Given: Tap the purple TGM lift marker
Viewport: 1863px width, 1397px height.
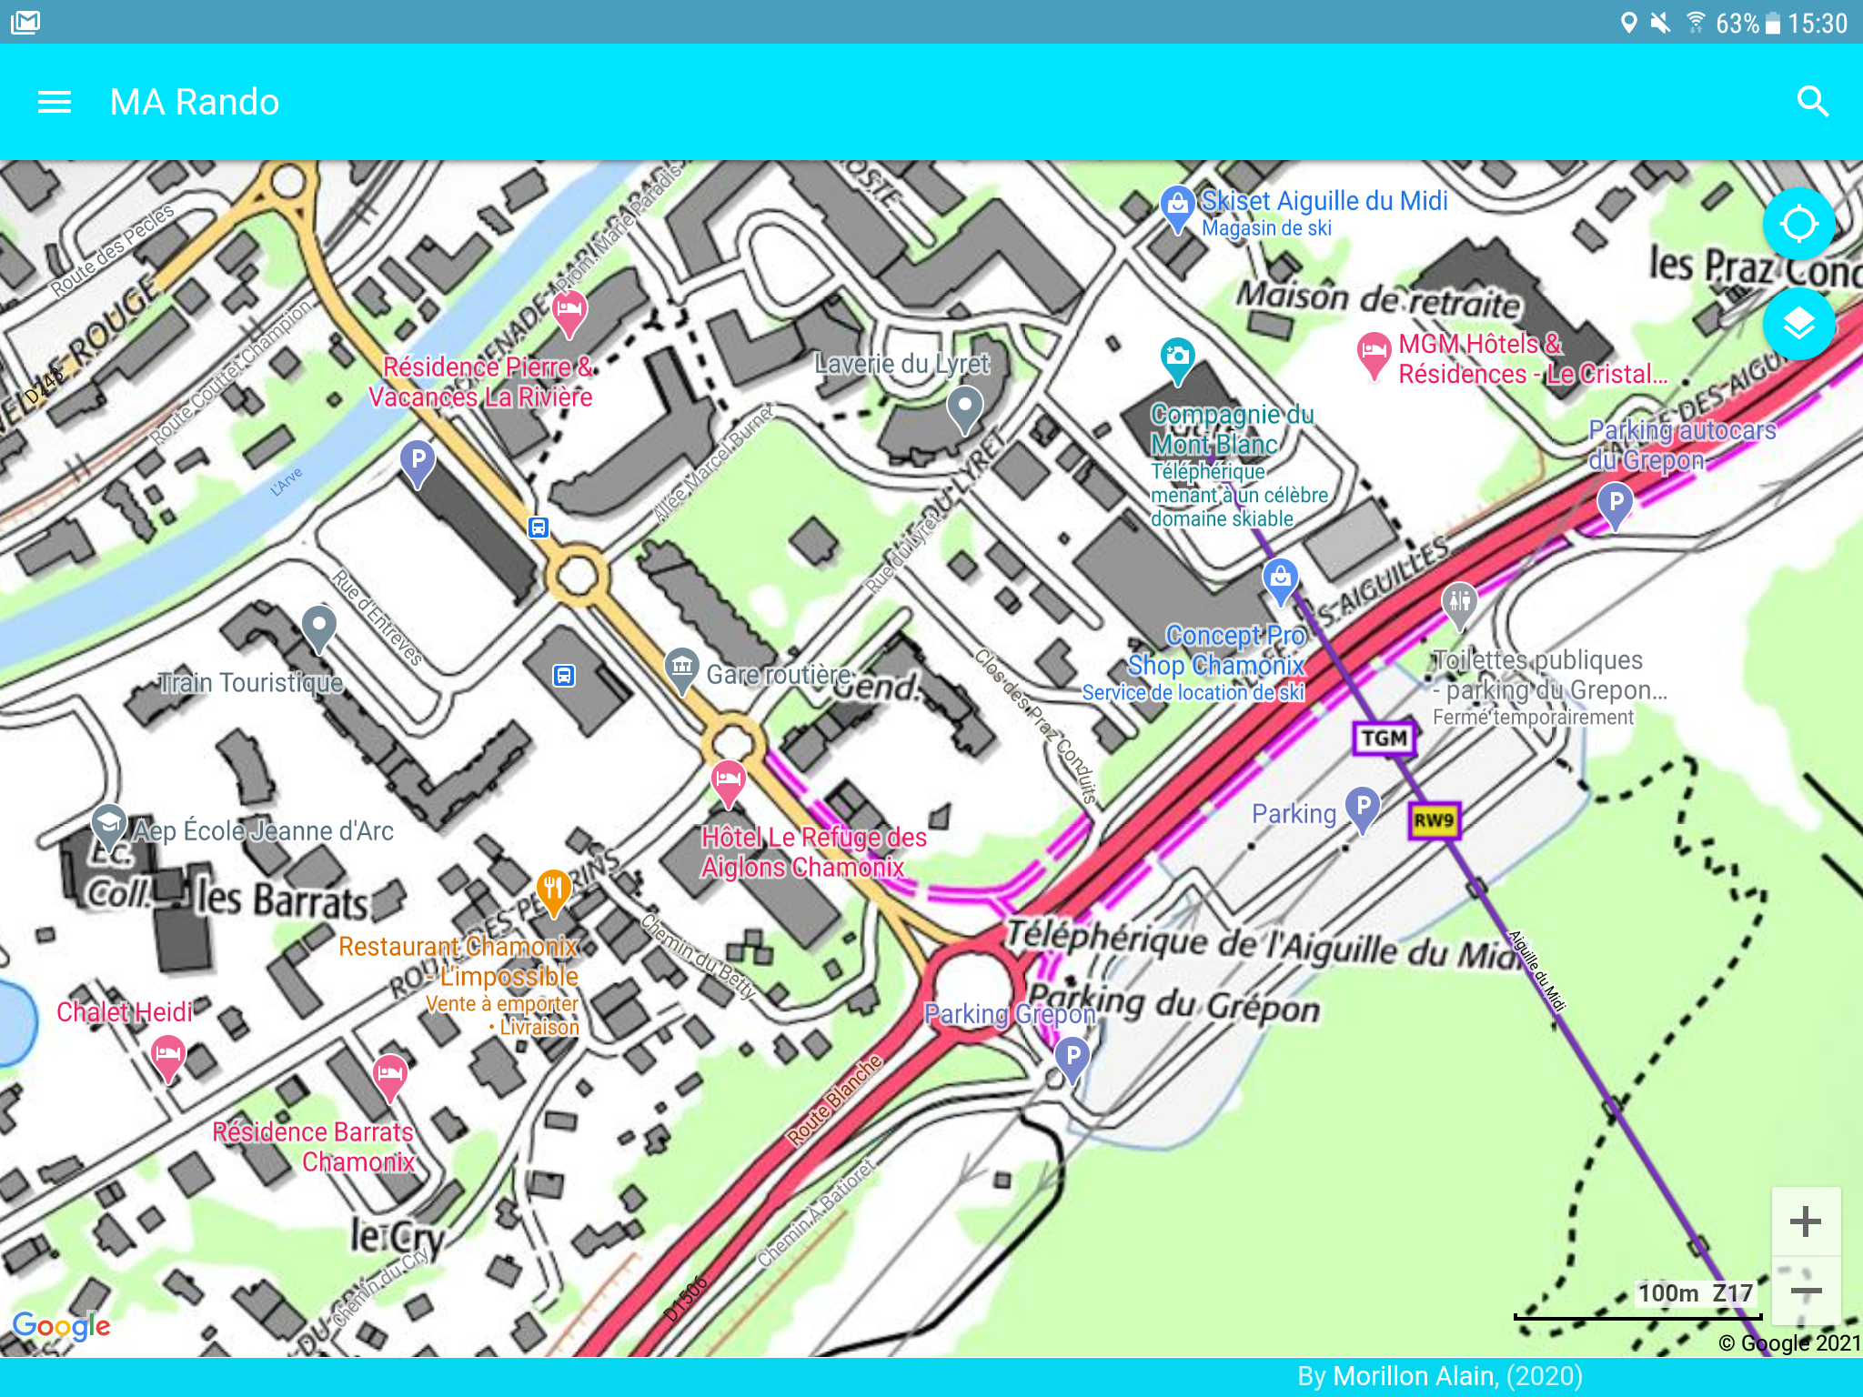Looking at the screenshot, I should click(x=1385, y=738).
